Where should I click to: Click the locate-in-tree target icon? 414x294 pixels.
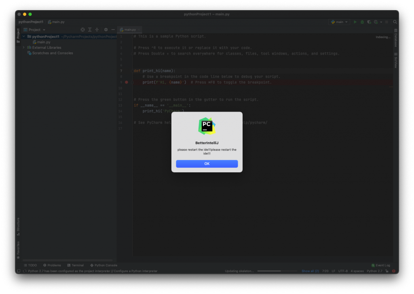click(x=82, y=30)
